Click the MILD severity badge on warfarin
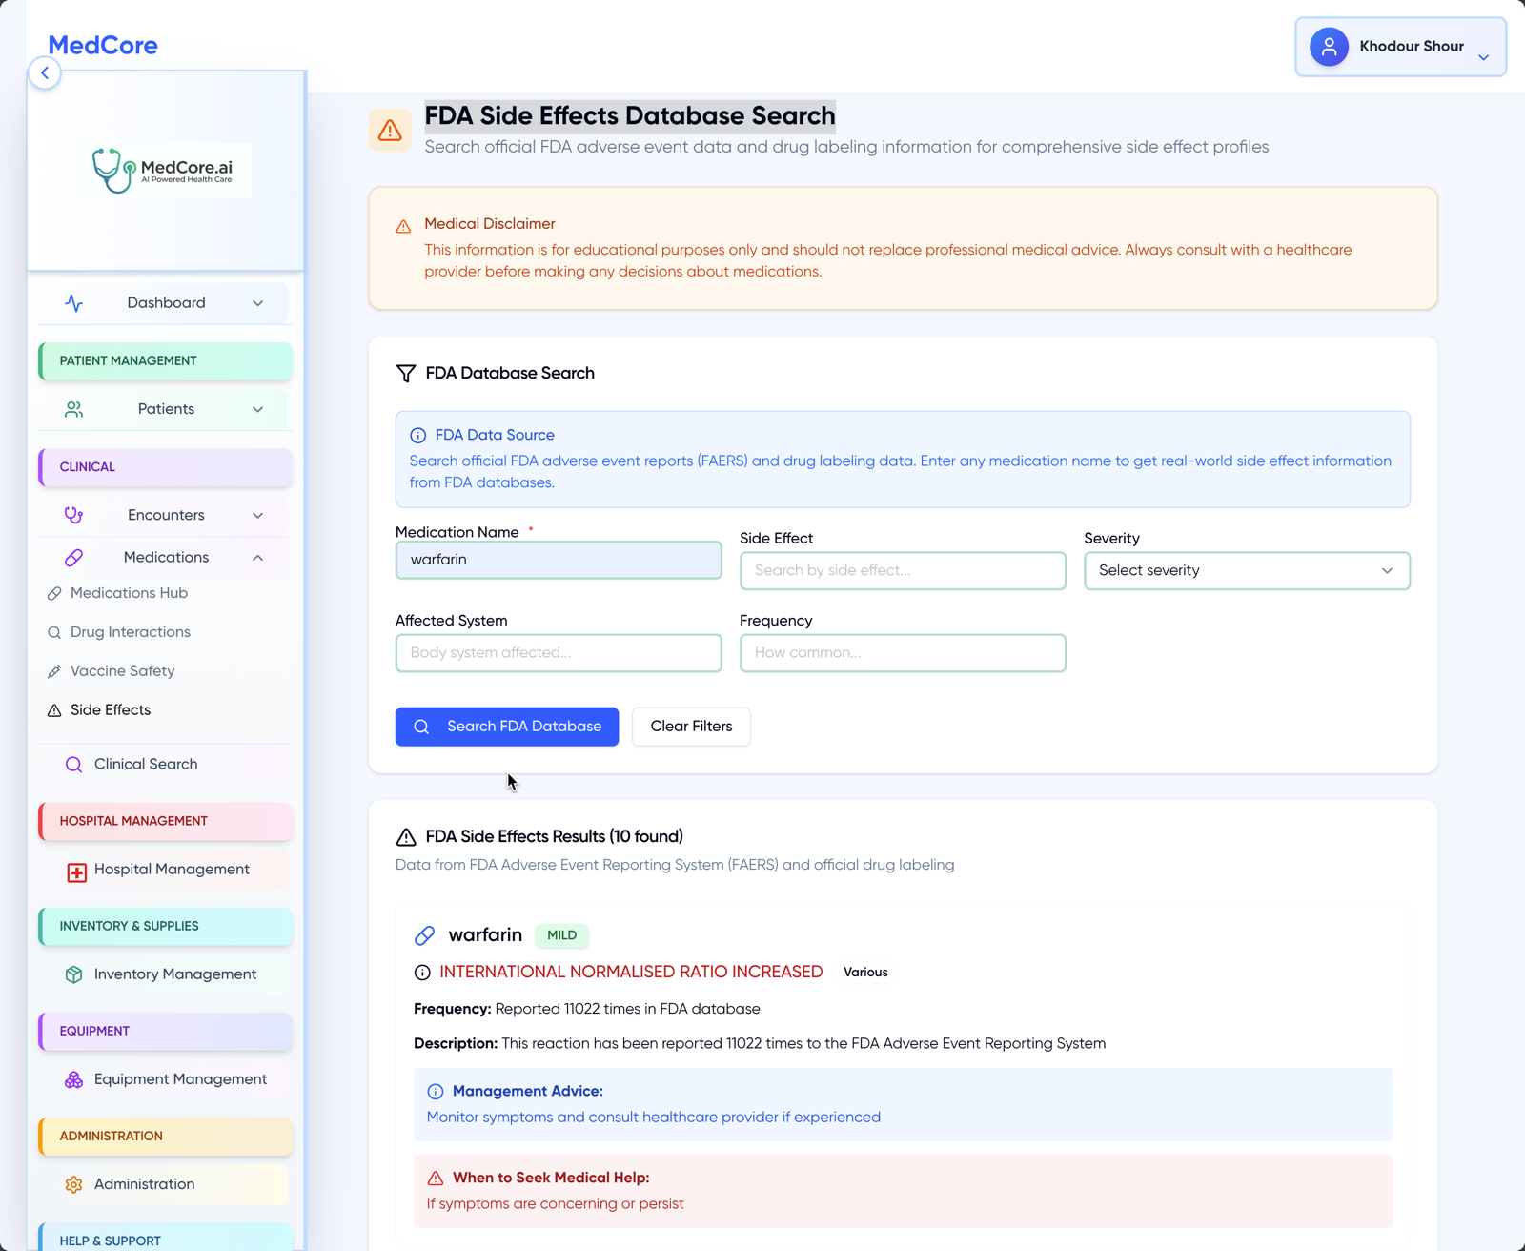1525x1251 pixels. click(x=561, y=935)
